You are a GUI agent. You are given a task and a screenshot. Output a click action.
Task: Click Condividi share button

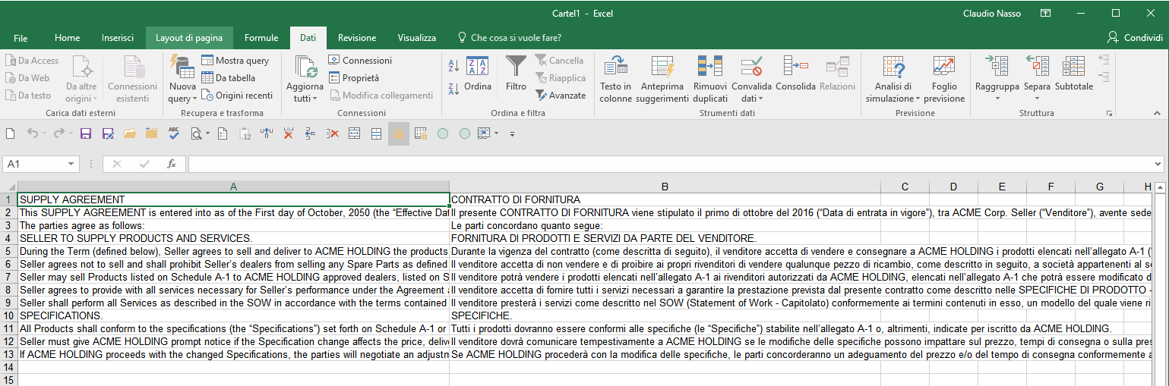(x=1135, y=38)
